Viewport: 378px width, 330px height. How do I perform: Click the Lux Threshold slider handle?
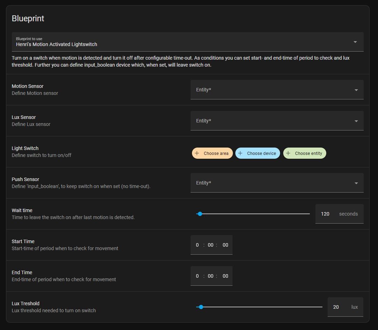point(201,307)
